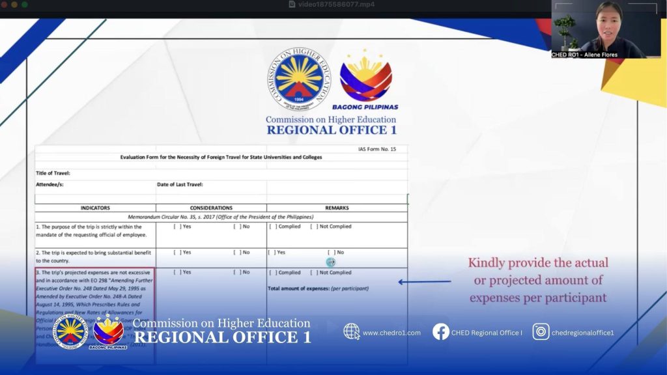
Task: Tick Yes under Considerations for the projected expenses row
Action: pyautogui.click(x=177, y=272)
